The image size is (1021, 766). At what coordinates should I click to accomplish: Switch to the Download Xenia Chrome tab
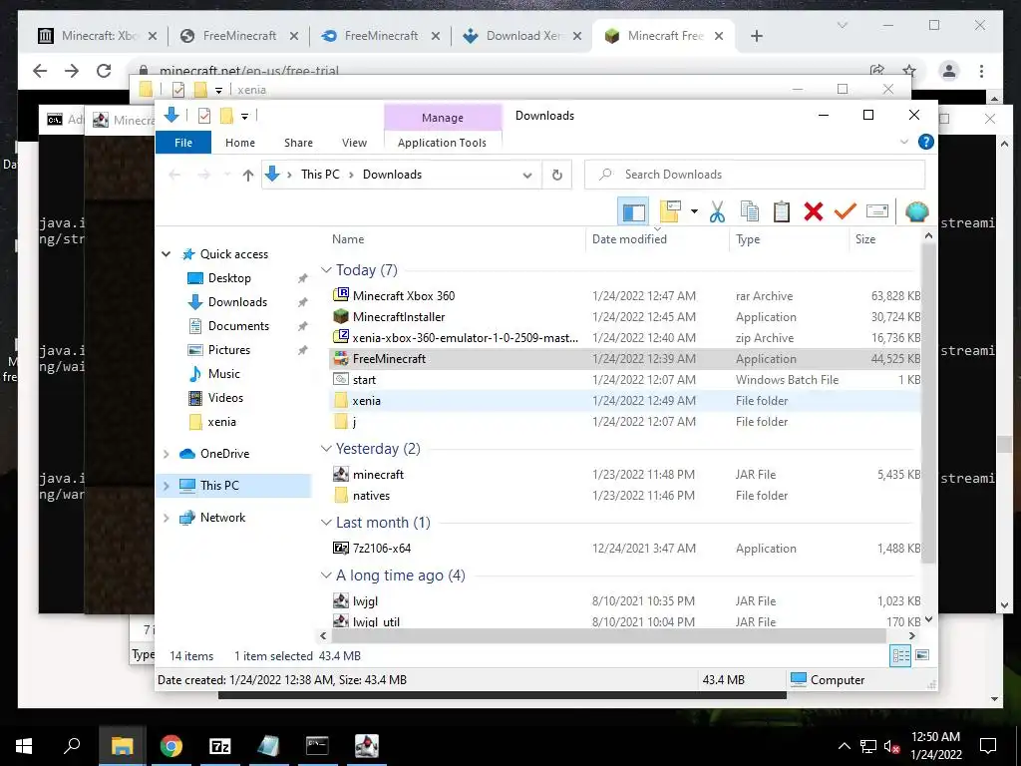tap(522, 36)
